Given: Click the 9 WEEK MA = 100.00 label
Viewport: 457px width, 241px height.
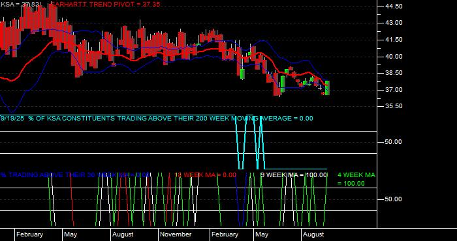Looking at the screenshot, I should coord(294,175).
